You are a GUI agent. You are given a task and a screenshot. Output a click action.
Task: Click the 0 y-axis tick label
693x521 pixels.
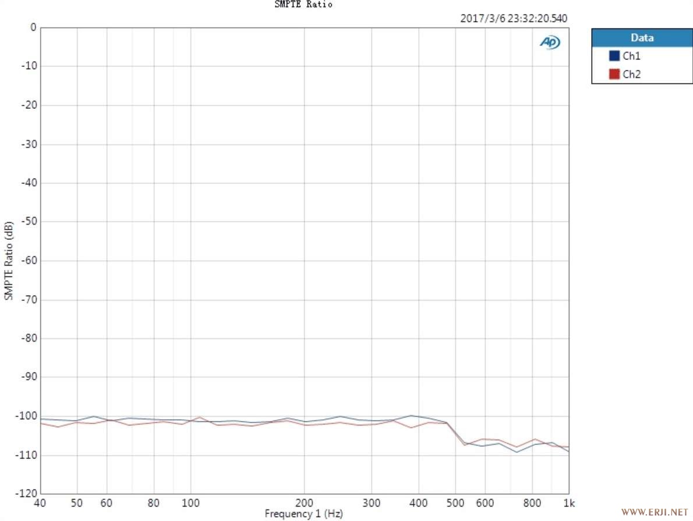pyautogui.click(x=33, y=27)
